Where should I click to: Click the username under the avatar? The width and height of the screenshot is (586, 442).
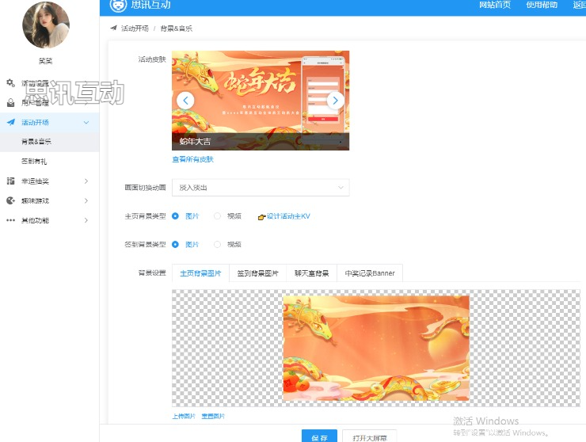pyautogui.click(x=46, y=60)
